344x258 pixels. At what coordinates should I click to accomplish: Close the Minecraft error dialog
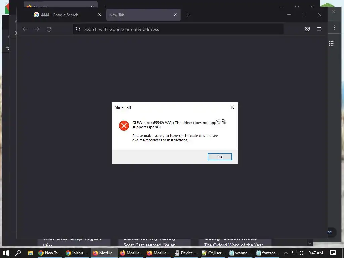pyautogui.click(x=232, y=107)
